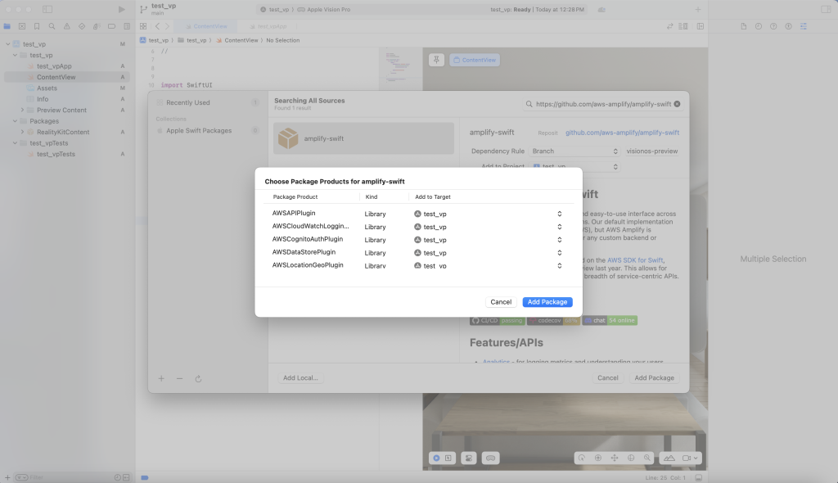Click the Add Package button

[x=547, y=302]
